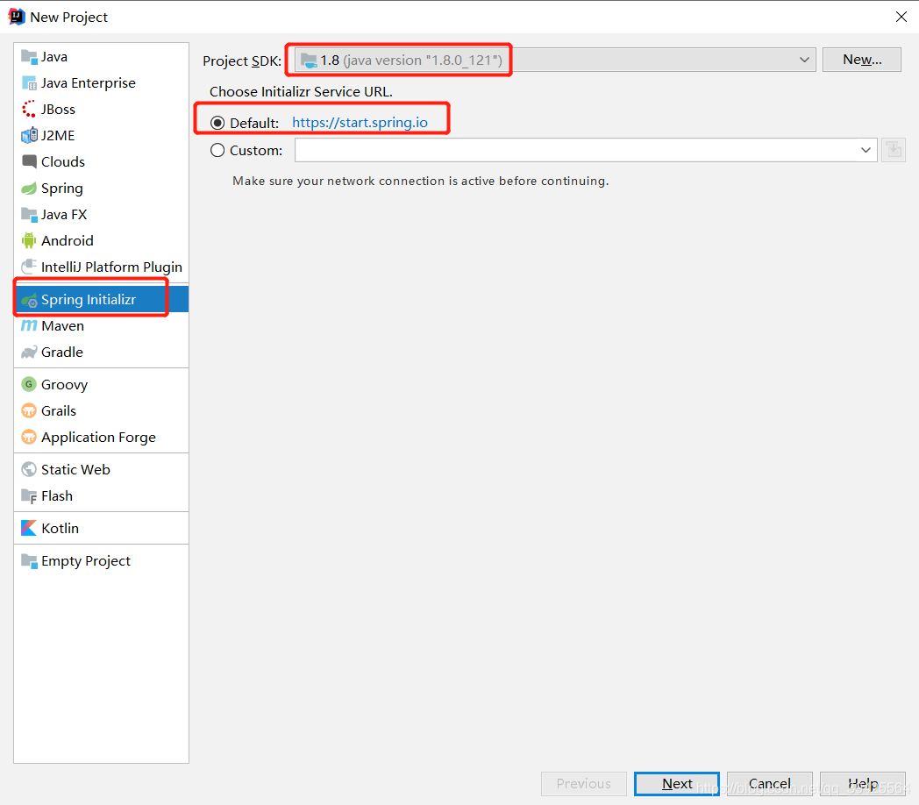Click the J2ME phone icon
Screen dimensions: 919x805
point(29,135)
